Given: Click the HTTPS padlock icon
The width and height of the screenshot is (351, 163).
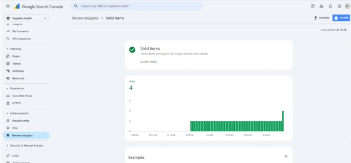Looking at the screenshot, I should [x=8, y=103].
